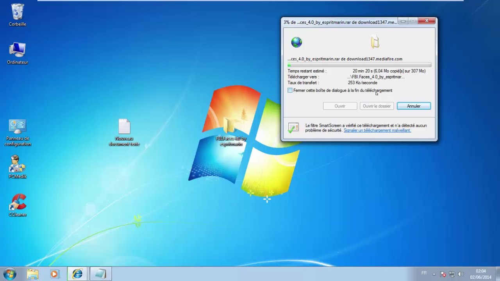The width and height of the screenshot is (500, 281).
Task: Click the Ouvrir le dossier button
Action: point(377,106)
